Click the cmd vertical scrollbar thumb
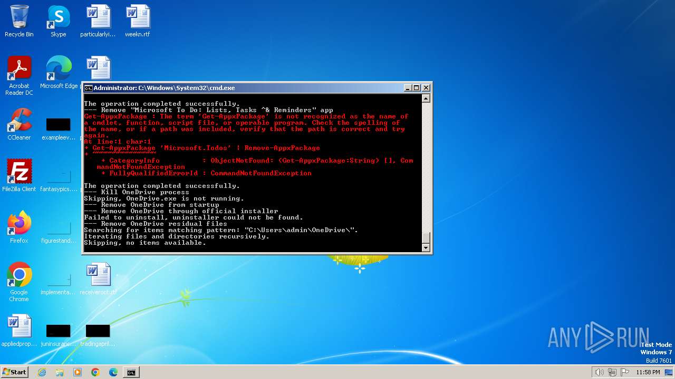675x379 pixels. [x=426, y=237]
